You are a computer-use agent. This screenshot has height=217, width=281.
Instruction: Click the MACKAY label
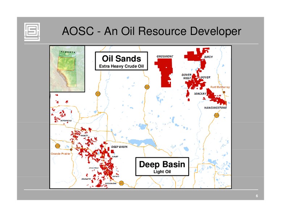(200, 94)
